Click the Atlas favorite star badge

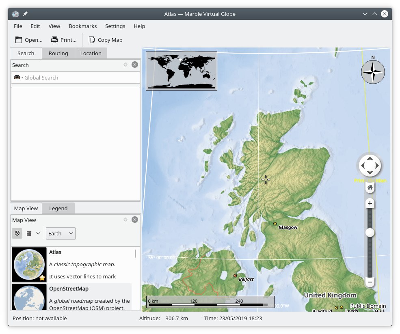42,278
